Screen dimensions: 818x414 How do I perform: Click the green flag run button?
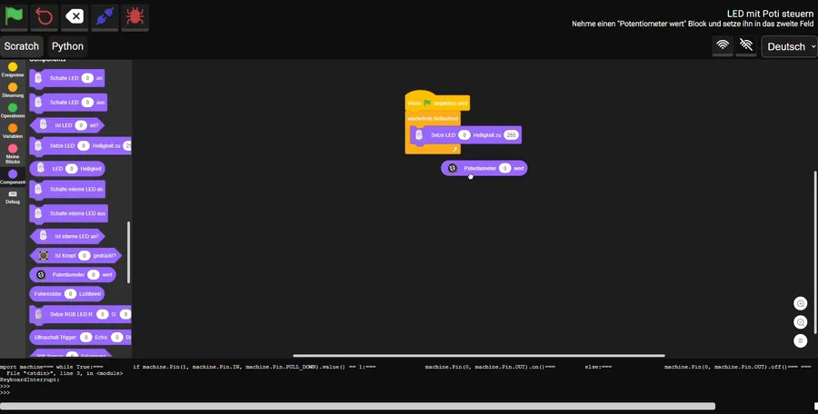click(15, 16)
